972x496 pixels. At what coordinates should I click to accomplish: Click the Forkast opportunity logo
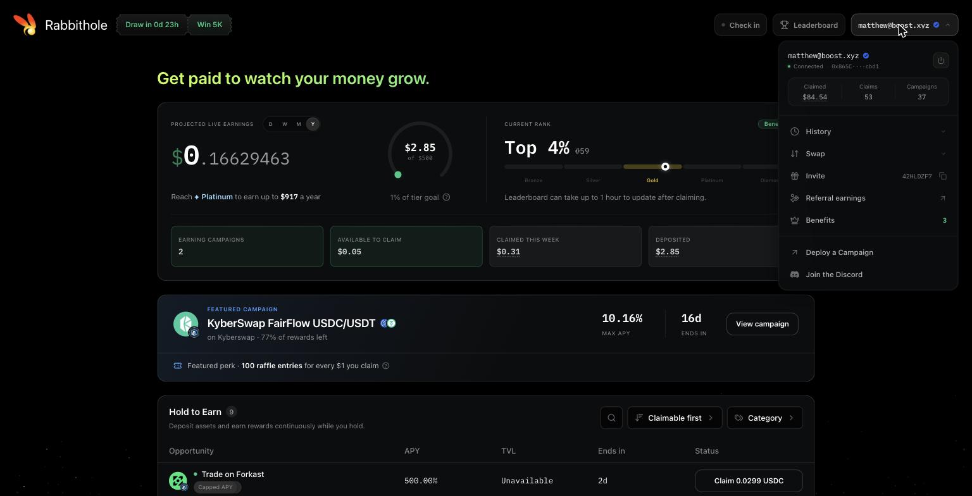[x=178, y=481]
